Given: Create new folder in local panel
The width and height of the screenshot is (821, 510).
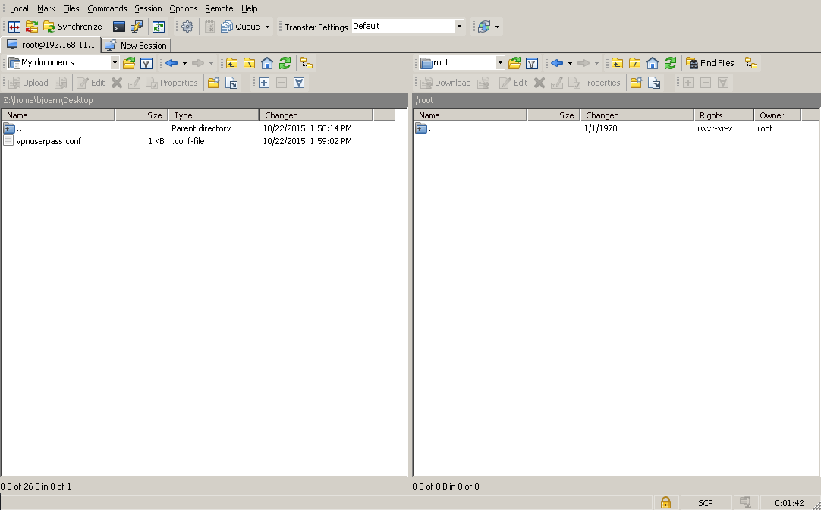Looking at the screenshot, I should pos(213,83).
